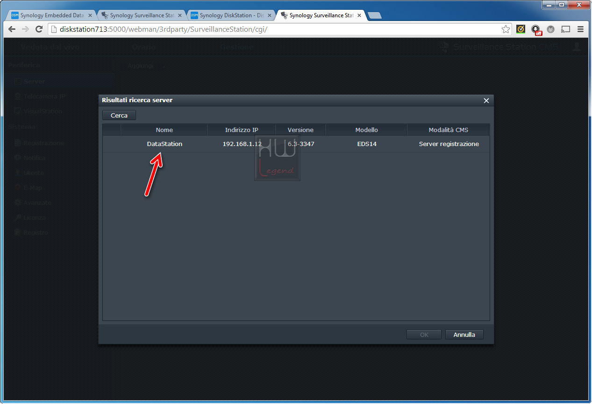Select the active Synology Surveillance Station tab

[x=321, y=15]
